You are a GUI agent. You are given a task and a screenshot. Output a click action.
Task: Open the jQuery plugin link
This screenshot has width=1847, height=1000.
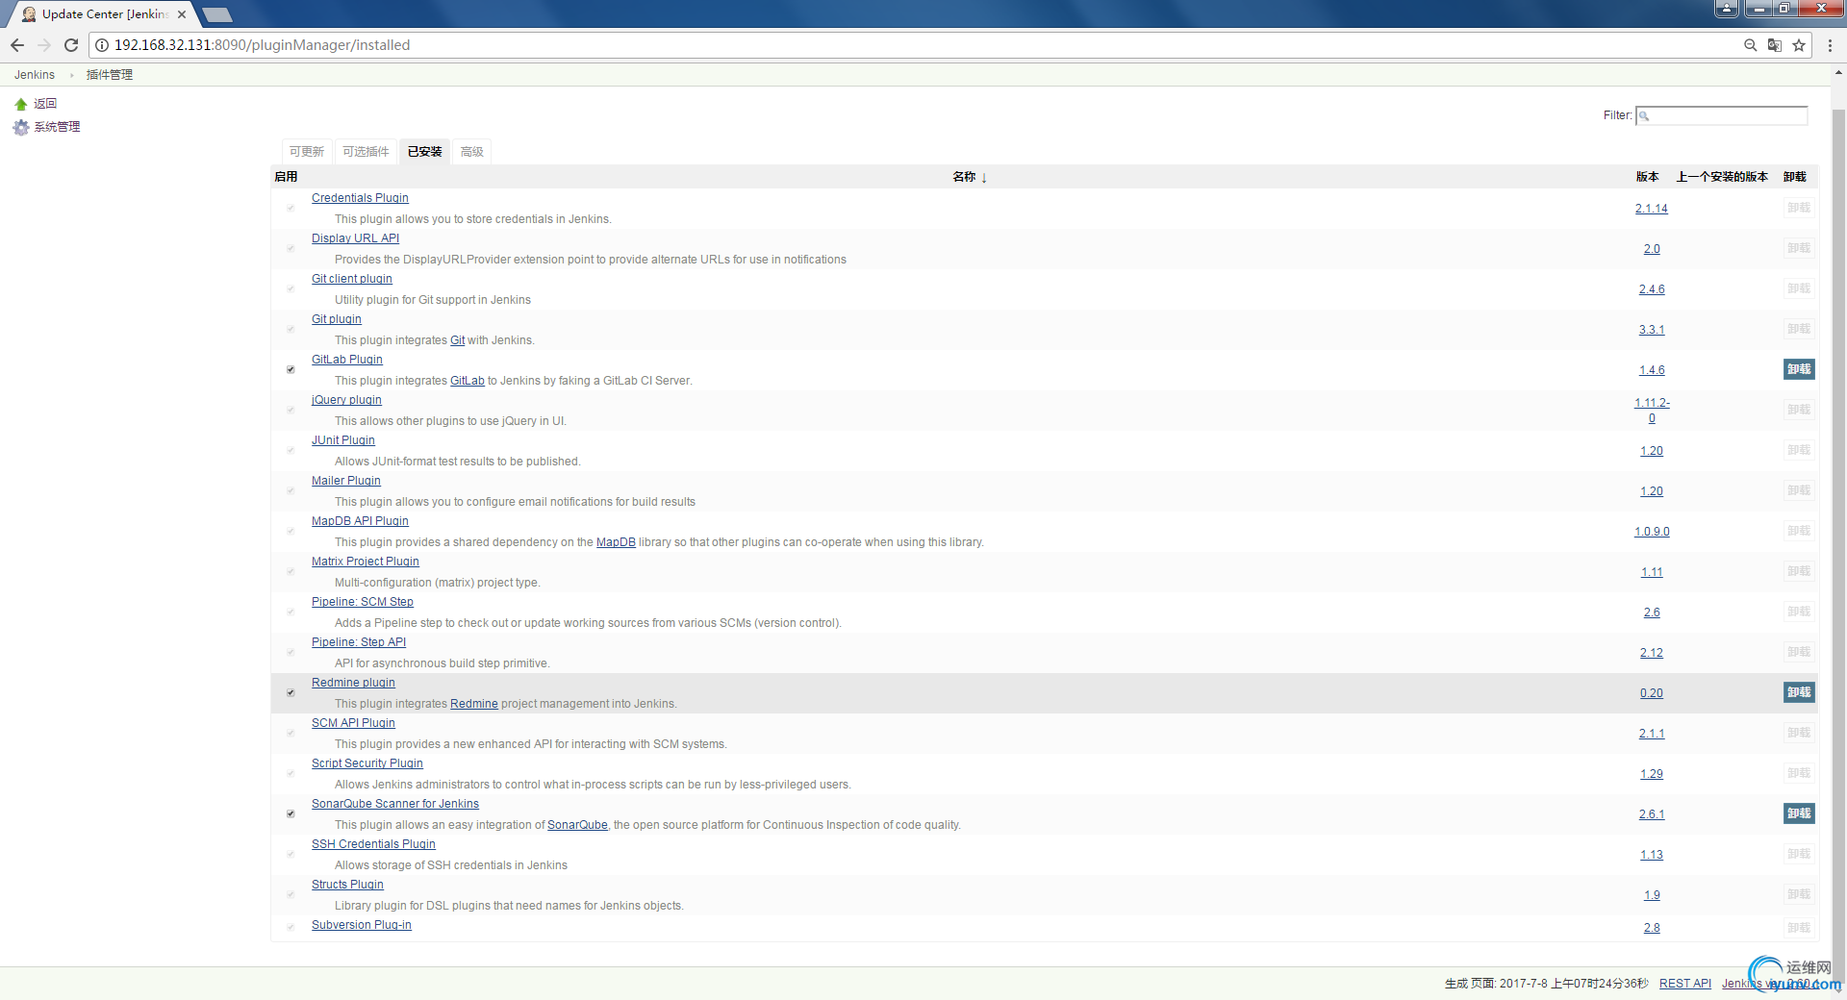[346, 400]
